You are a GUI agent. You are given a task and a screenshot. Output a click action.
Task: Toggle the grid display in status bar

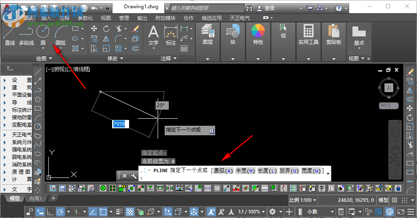coord(395,200)
